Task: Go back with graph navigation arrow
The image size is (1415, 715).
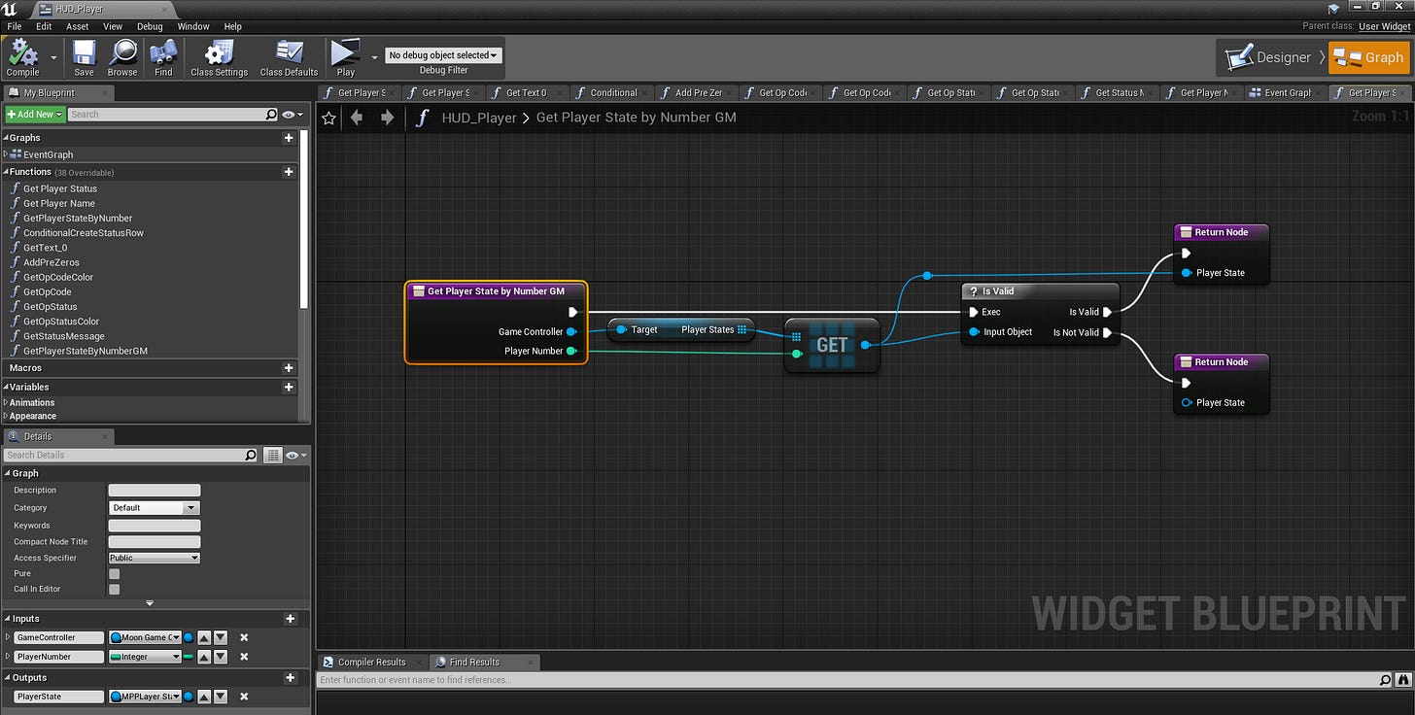Action: 357,118
